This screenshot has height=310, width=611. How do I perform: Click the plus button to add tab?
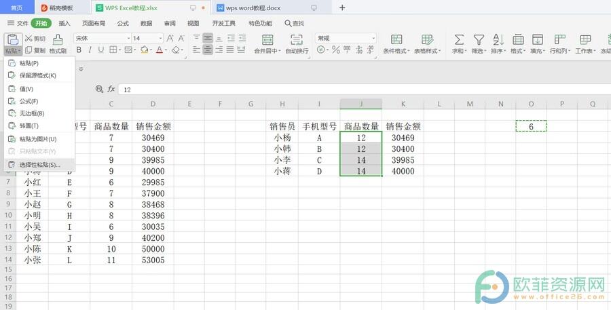click(x=342, y=7)
